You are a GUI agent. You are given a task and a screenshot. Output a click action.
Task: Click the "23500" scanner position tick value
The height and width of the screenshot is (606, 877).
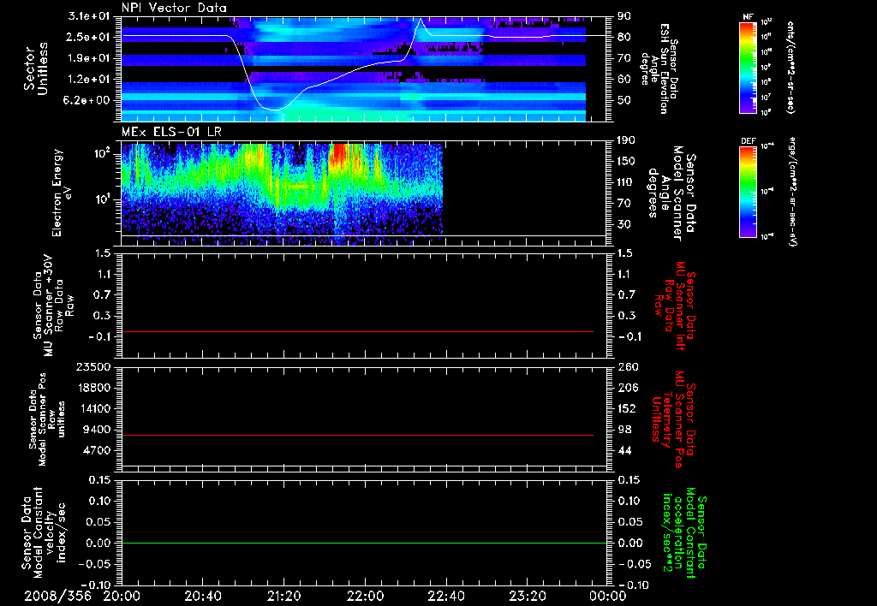[93, 366]
